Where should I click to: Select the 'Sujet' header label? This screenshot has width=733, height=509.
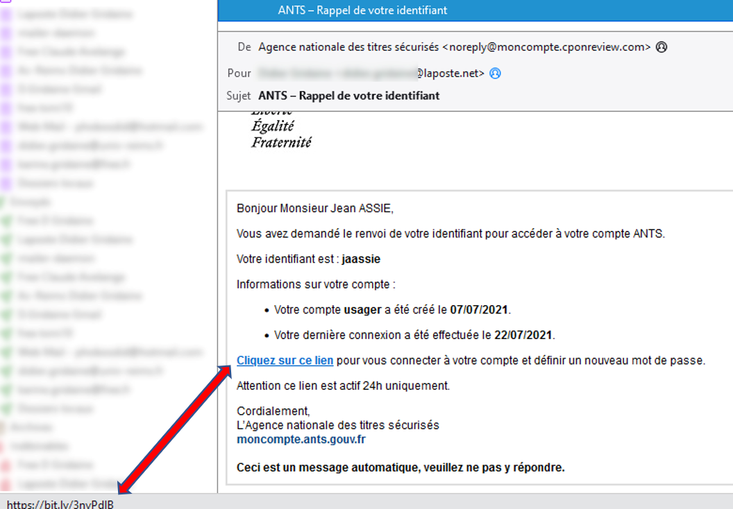point(238,96)
